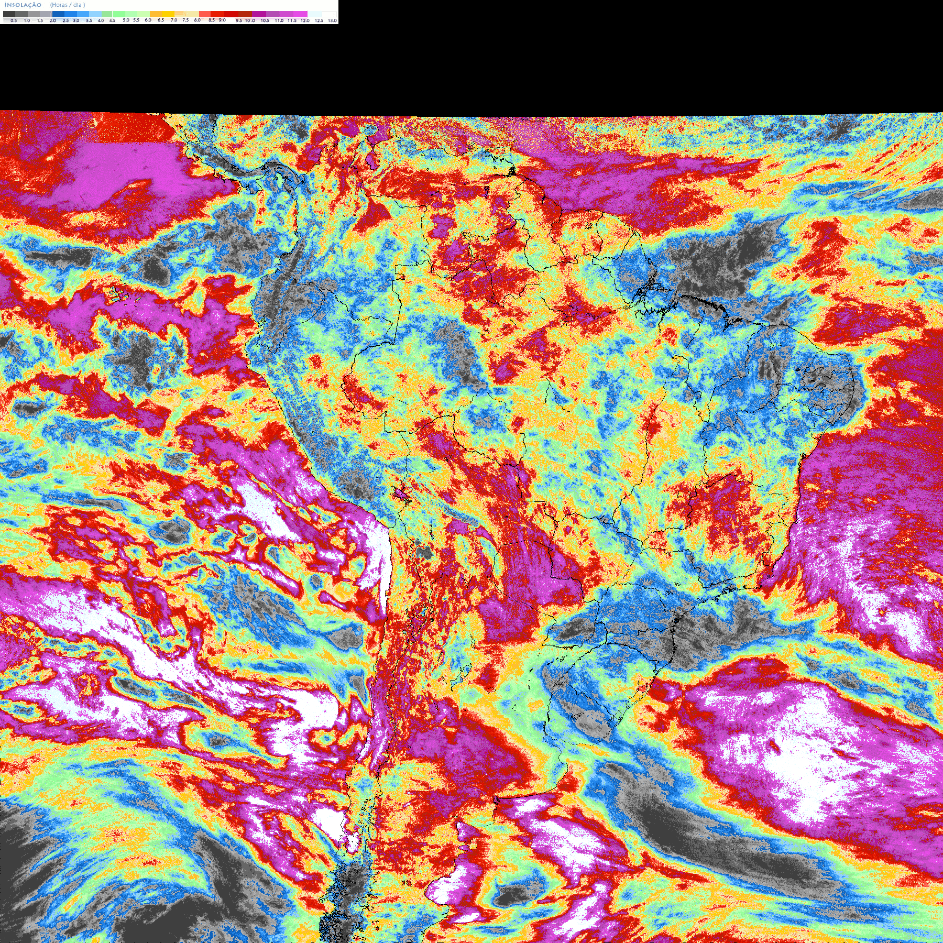Select the 5.0 legend value label

pyautogui.click(x=126, y=20)
